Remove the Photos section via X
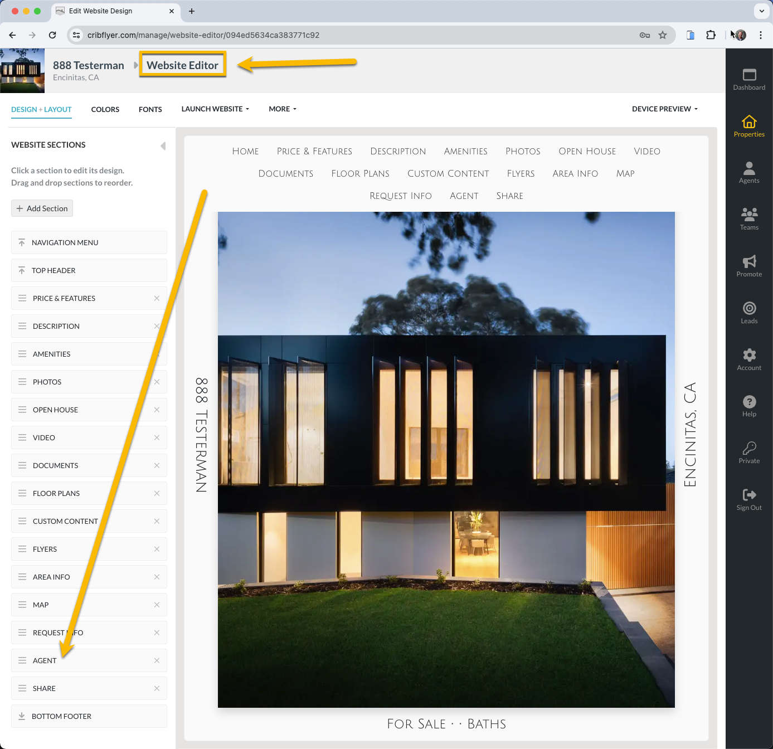 point(157,382)
